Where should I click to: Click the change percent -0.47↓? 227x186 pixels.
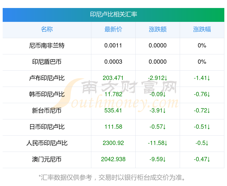pos(202,159)
